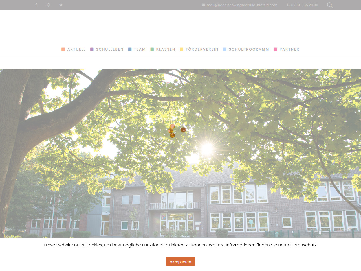Open the AKTUELL menu item
The width and height of the screenshot is (361, 271).
pos(76,49)
